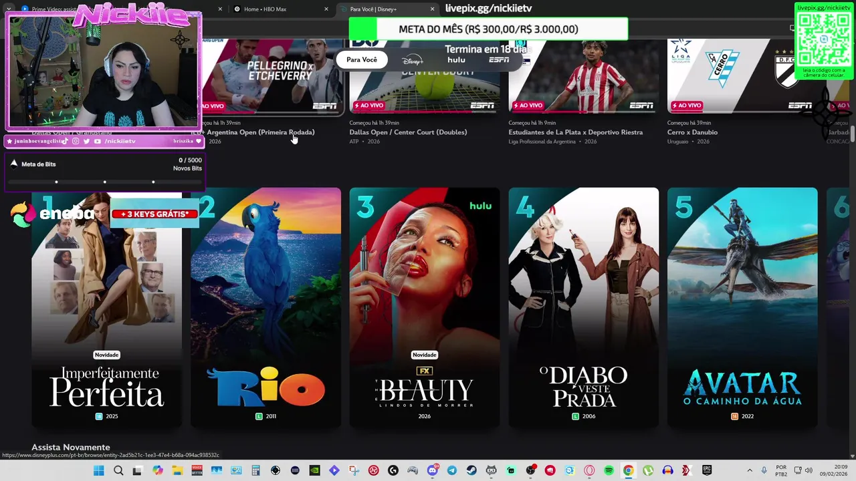Open the Snipping Tool taskbar icon
The width and height of the screenshot is (856, 481).
point(354,470)
